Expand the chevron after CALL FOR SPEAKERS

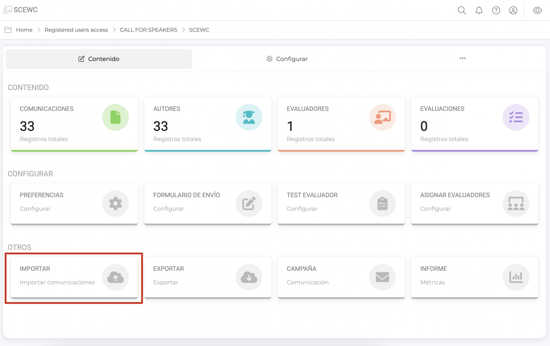183,30
